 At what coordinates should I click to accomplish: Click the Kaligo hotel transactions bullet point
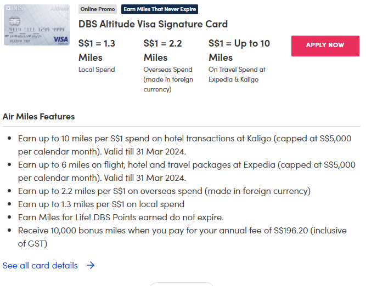click(x=184, y=145)
